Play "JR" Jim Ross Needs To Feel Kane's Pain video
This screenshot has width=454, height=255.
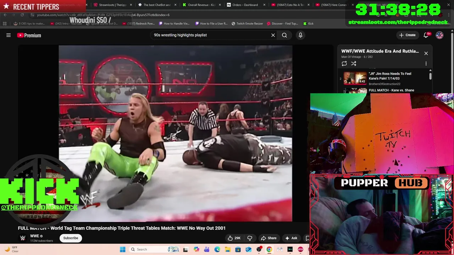(x=385, y=78)
